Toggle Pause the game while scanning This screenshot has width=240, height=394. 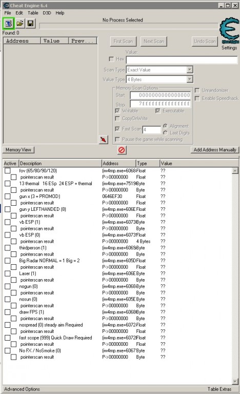[117, 139]
